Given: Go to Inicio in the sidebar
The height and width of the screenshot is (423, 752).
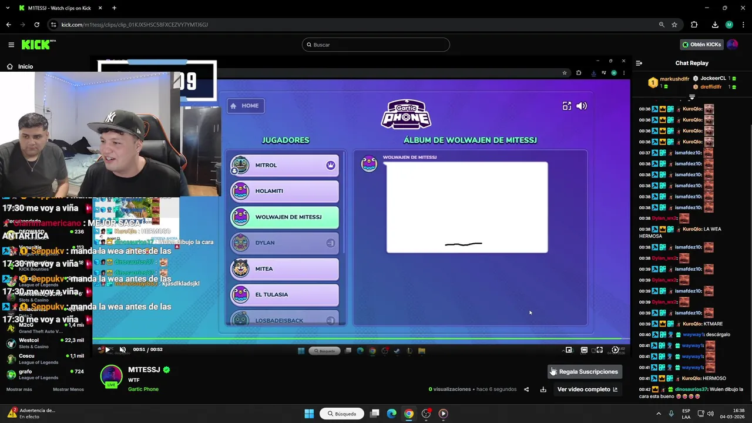Looking at the screenshot, I should point(20,66).
